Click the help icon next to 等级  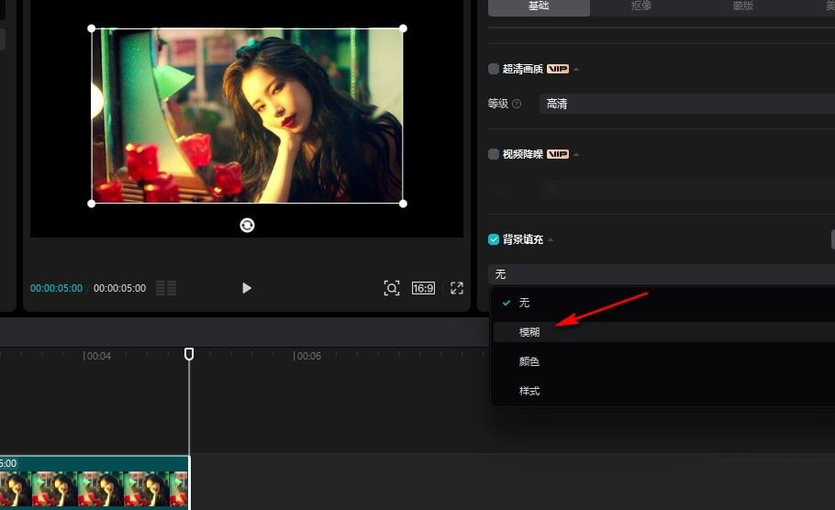point(517,105)
